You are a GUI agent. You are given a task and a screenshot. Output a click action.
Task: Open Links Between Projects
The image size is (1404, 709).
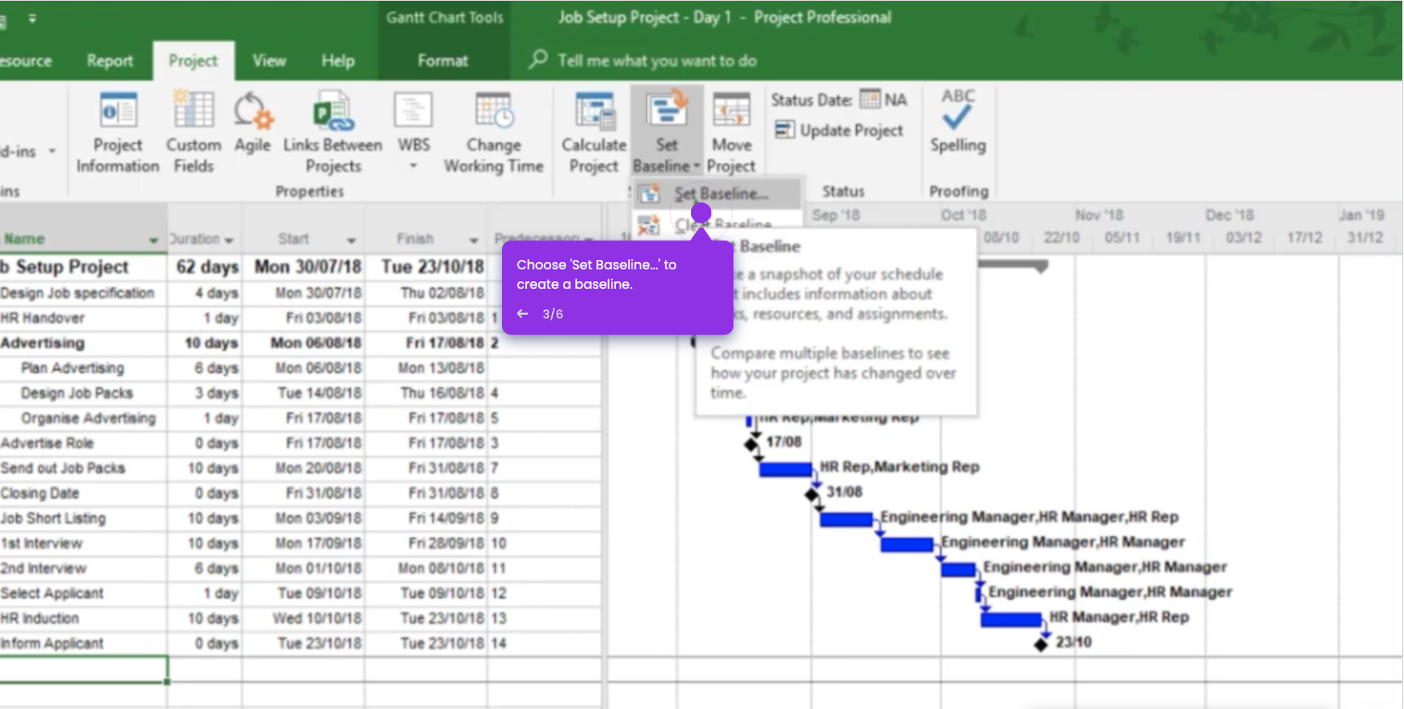point(332,132)
